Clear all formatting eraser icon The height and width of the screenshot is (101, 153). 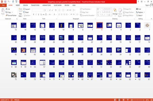[56, 10]
